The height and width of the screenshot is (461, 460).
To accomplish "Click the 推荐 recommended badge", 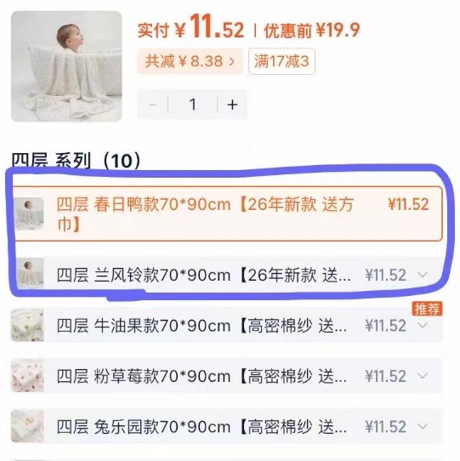I will (427, 309).
